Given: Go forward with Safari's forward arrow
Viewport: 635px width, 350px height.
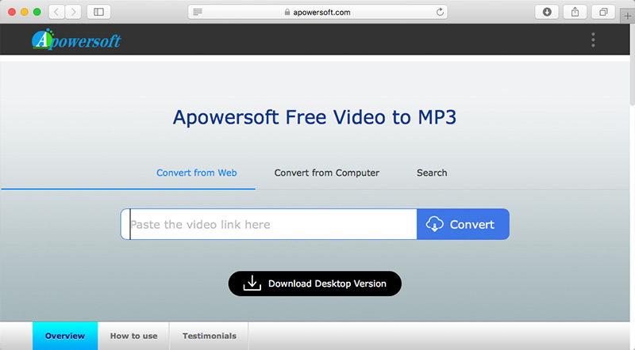Looking at the screenshot, I should pyautogui.click(x=73, y=12).
